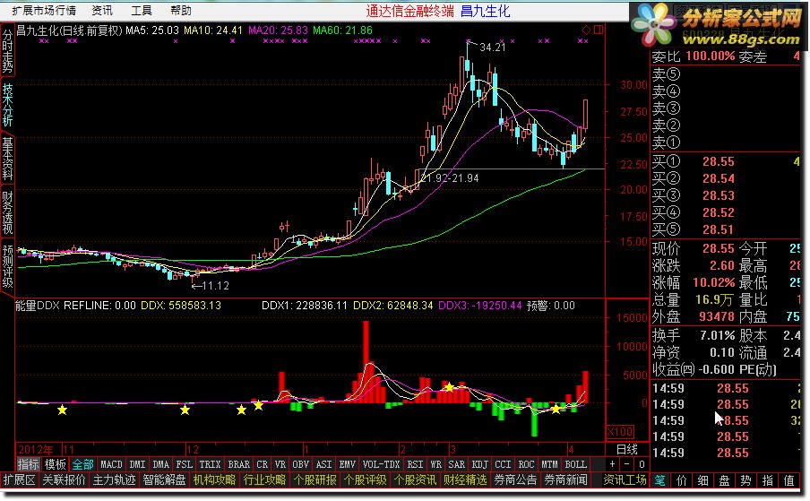Open the 基本资料 side tab
The width and height of the screenshot is (810, 501).
coord(7,159)
